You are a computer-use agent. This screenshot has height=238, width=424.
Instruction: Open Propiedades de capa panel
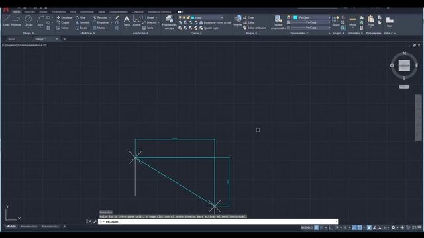170,22
